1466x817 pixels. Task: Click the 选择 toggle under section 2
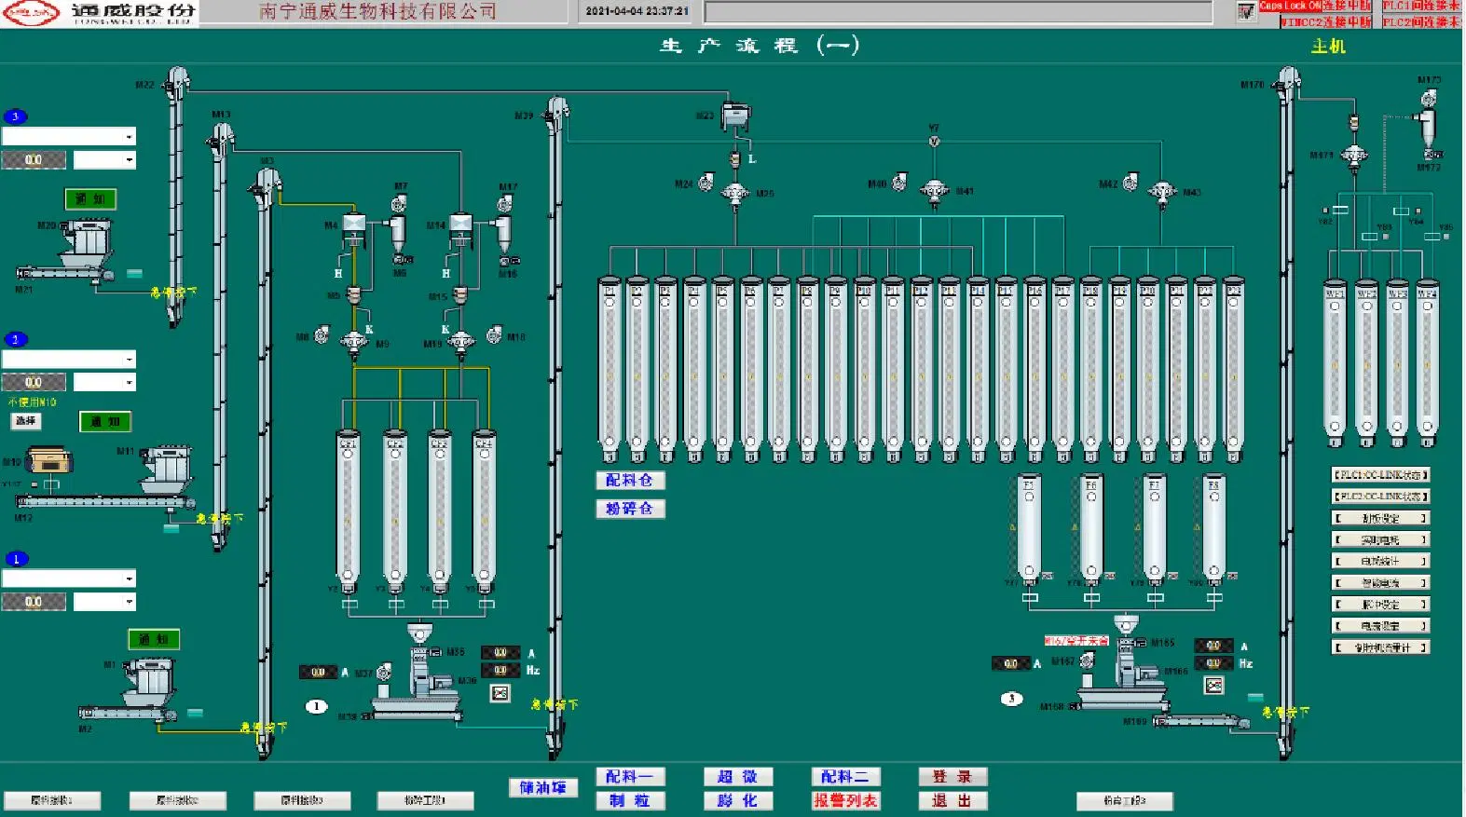tap(26, 421)
